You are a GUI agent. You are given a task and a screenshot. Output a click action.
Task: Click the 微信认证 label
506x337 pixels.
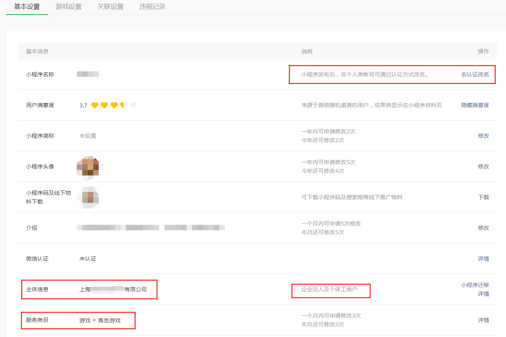pyautogui.click(x=37, y=258)
